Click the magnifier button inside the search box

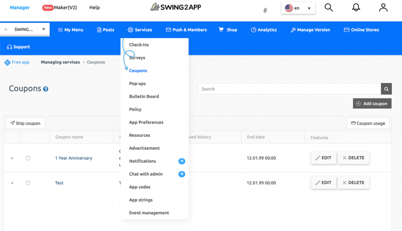pos(386,89)
